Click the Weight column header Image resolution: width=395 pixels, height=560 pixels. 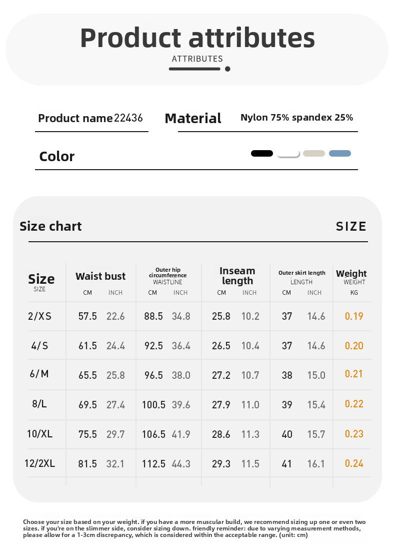pos(351,274)
